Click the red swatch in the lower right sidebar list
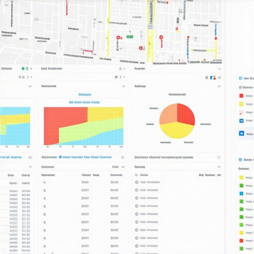Screen dimensions: 254x254 [x=241, y=241]
